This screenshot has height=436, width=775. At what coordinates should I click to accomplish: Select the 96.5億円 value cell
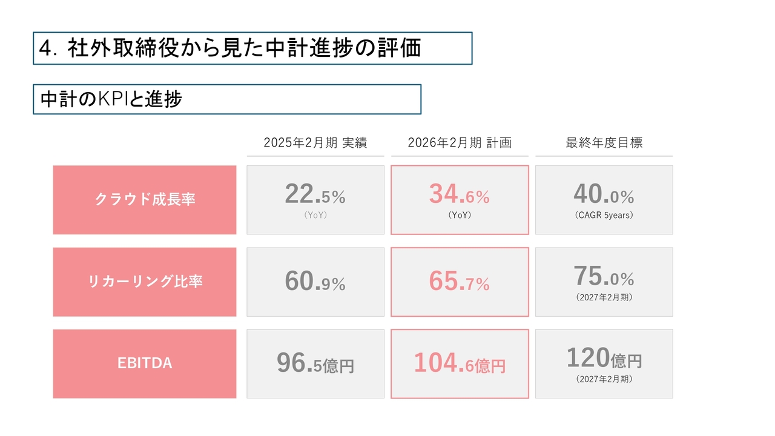[315, 364]
